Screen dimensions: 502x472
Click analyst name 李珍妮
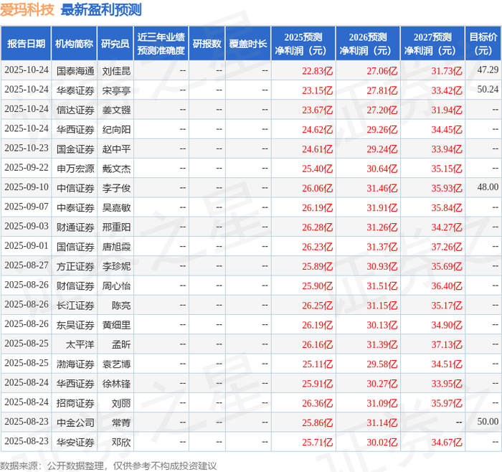(x=116, y=266)
